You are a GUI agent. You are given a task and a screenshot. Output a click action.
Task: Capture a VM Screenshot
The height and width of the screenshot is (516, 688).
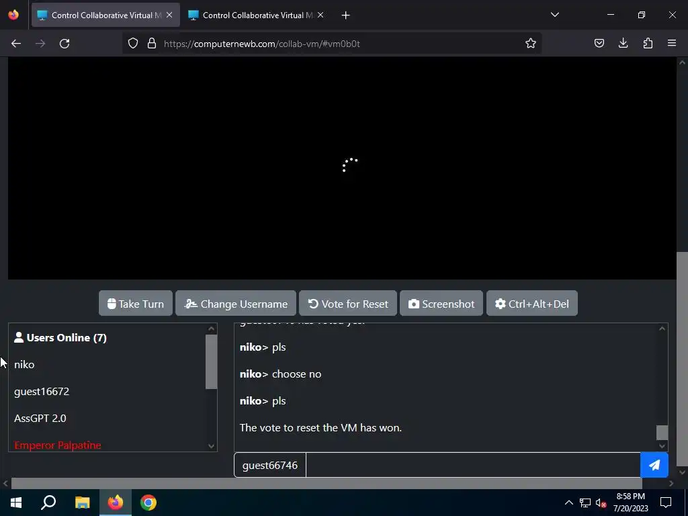441,303
